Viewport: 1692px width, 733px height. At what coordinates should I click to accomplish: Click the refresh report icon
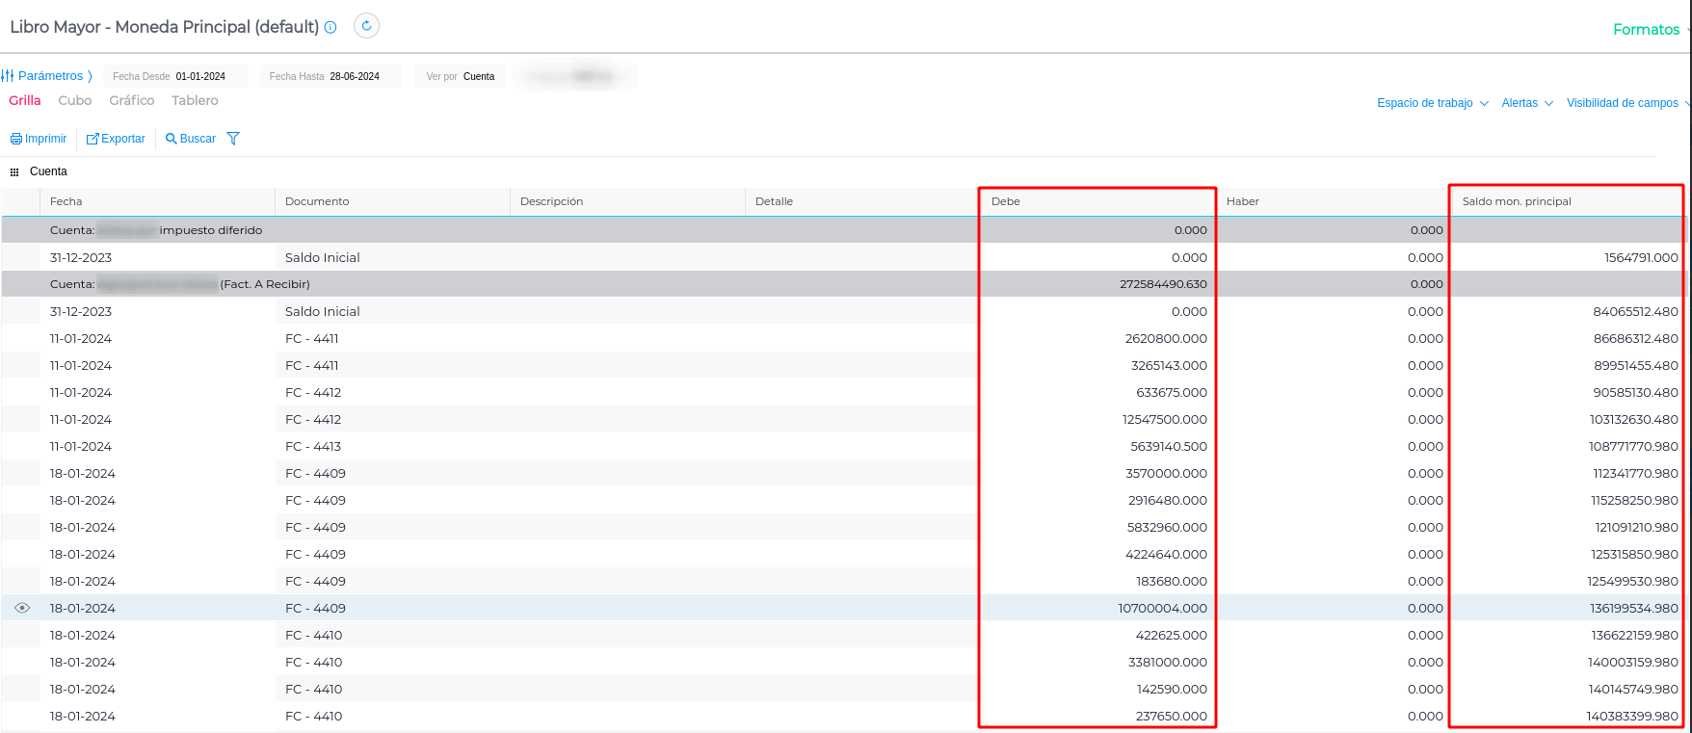366,26
